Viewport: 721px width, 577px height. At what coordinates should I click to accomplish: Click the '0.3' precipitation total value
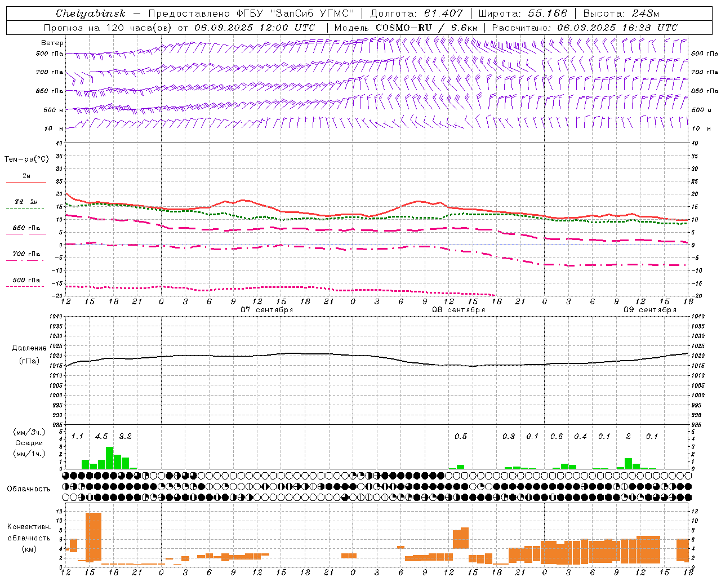click(x=509, y=437)
